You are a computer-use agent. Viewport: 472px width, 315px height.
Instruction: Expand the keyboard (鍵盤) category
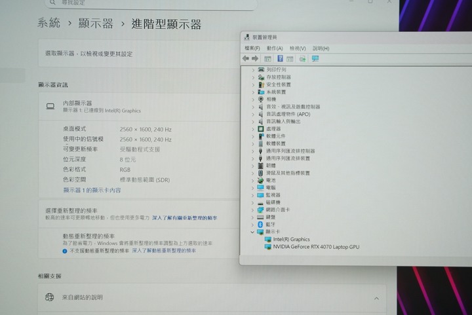coord(253,217)
